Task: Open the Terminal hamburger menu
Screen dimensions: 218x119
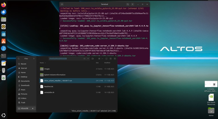Action: [132, 4]
